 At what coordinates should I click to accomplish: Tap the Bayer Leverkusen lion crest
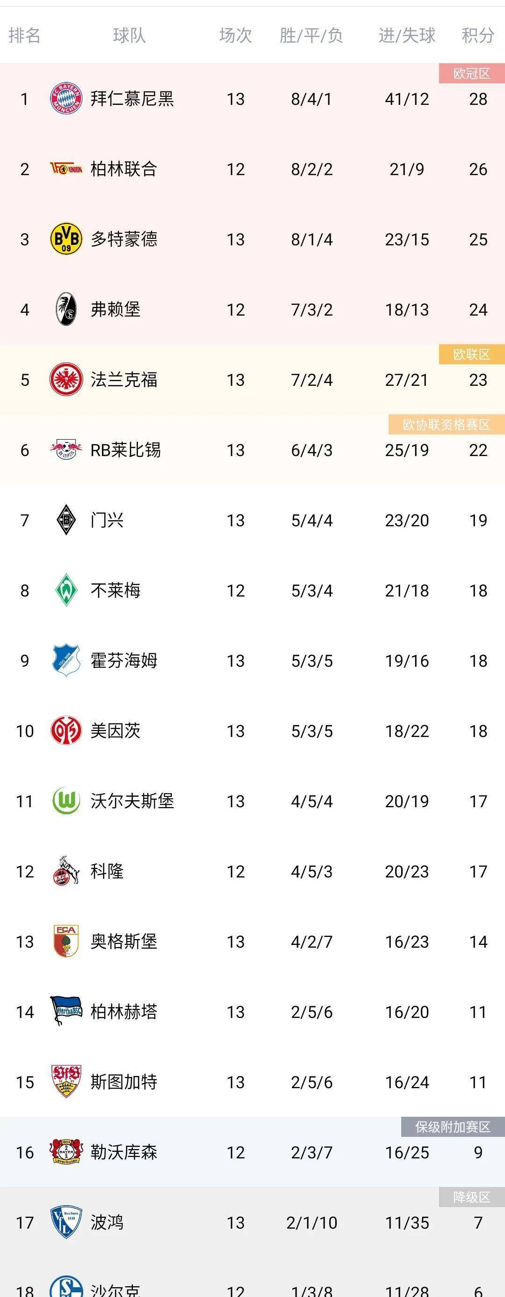coord(66,1151)
